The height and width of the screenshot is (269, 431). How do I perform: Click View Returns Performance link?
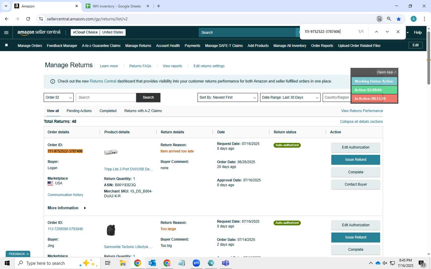click(362, 111)
